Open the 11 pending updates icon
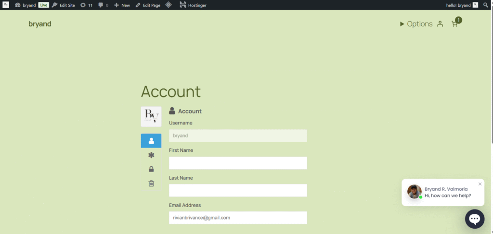 click(x=86, y=5)
